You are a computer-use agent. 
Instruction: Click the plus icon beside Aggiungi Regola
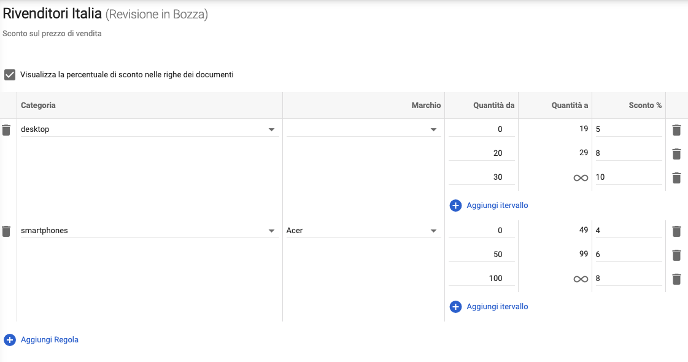(x=10, y=339)
